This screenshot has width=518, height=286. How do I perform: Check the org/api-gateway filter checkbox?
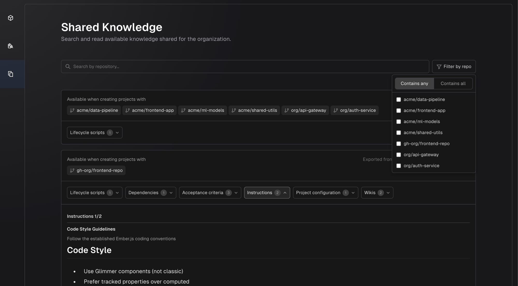399,155
